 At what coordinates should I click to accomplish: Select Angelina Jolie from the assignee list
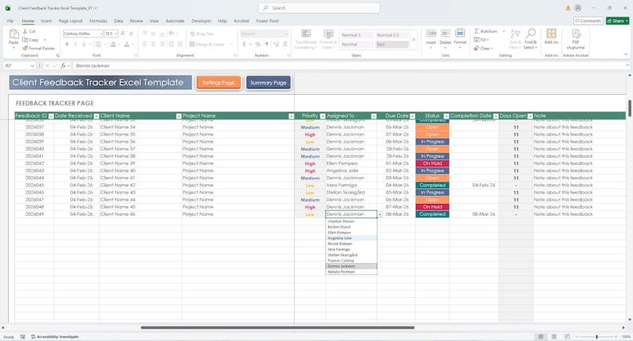pos(352,238)
